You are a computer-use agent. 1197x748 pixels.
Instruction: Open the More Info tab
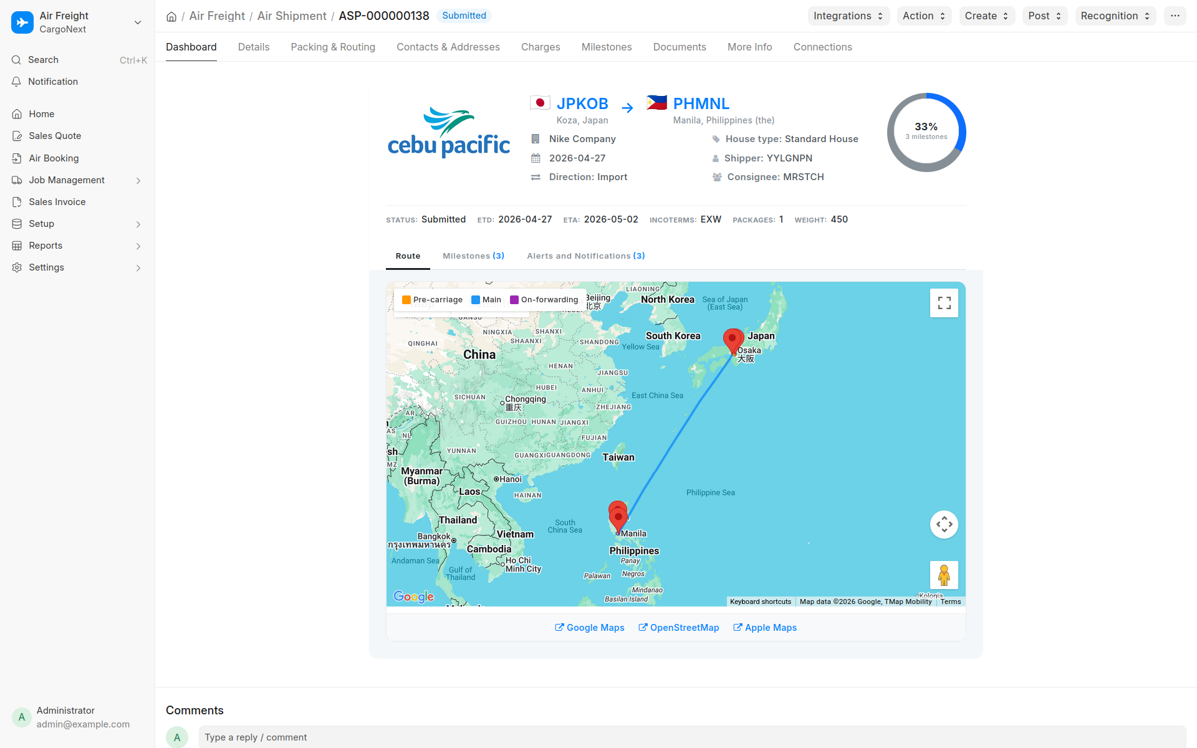point(749,47)
